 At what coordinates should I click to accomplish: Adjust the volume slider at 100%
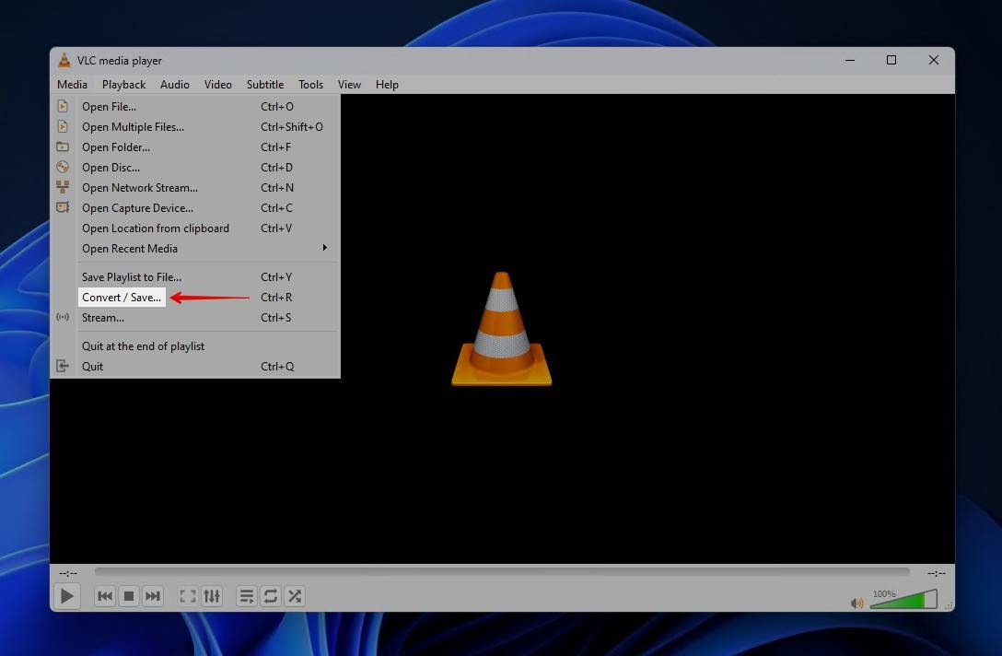[903, 600]
